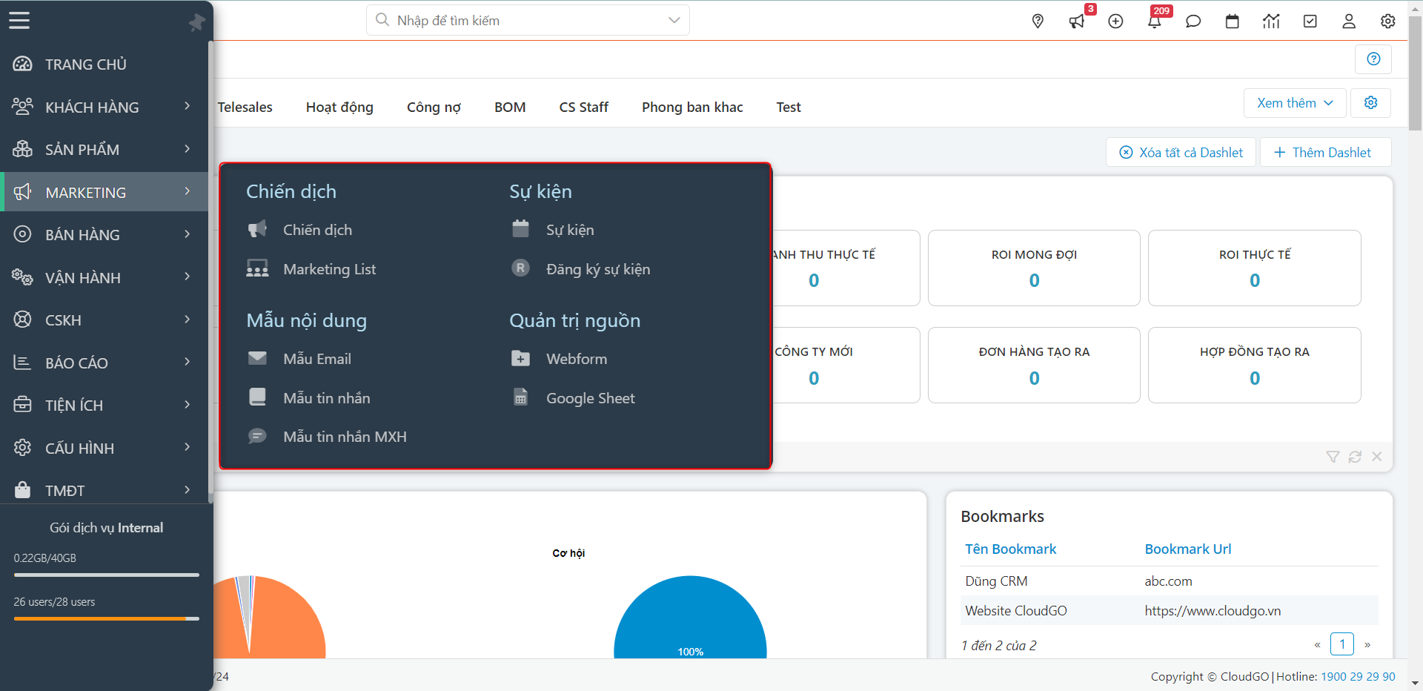Switch to the Telesales tab
The width and height of the screenshot is (1423, 691).
[245, 108]
